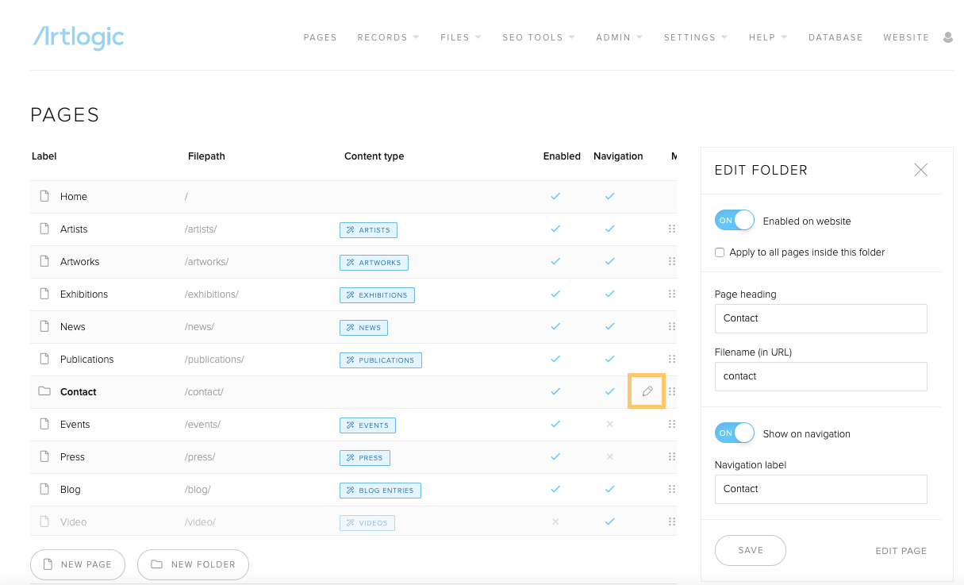Click the Enabled checkmark for Home
This screenshot has height=585, width=964.
[x=555, y=196]
